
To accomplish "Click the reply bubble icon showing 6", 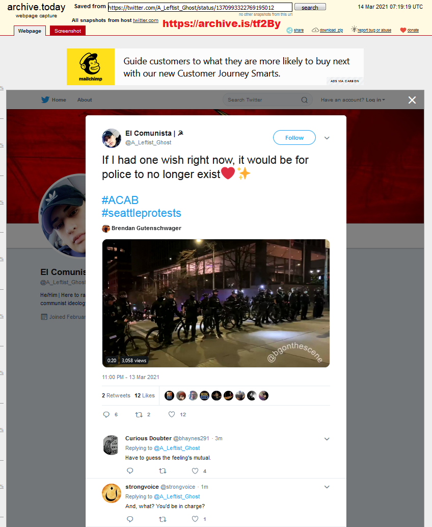I will click(106, 414).
